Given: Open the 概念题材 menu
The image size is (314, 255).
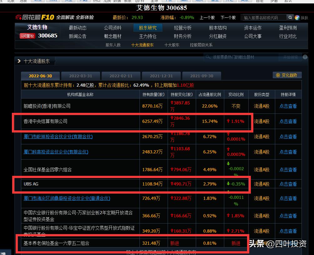Looking at the screenshot, I should 113,36.
